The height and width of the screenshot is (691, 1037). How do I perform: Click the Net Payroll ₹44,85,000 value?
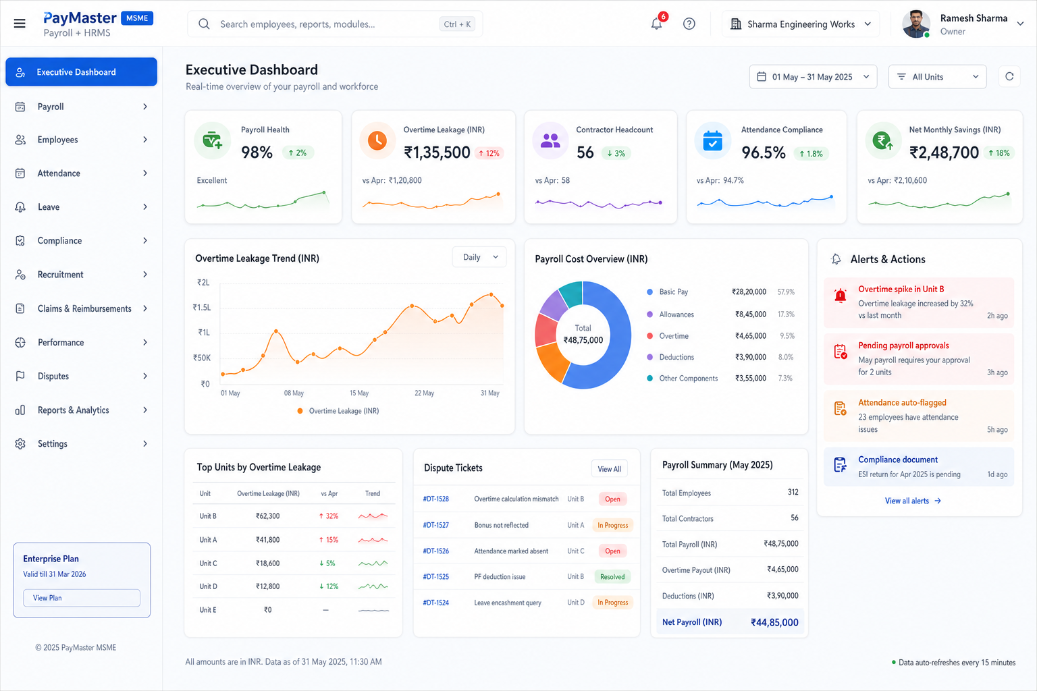774,622
